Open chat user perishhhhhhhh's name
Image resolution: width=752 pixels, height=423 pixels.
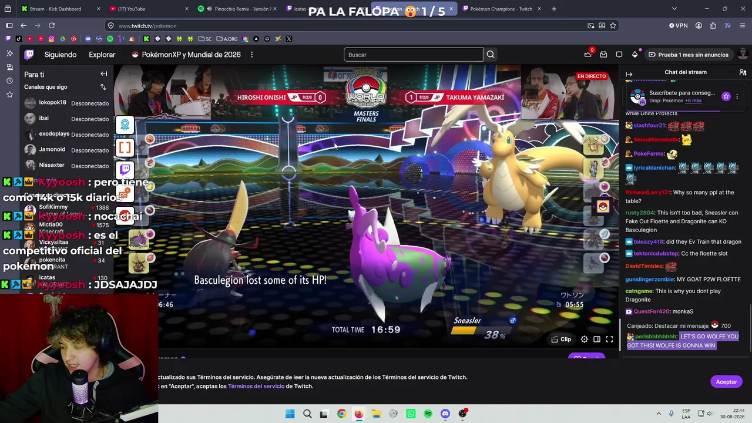[x=656, y=337]
